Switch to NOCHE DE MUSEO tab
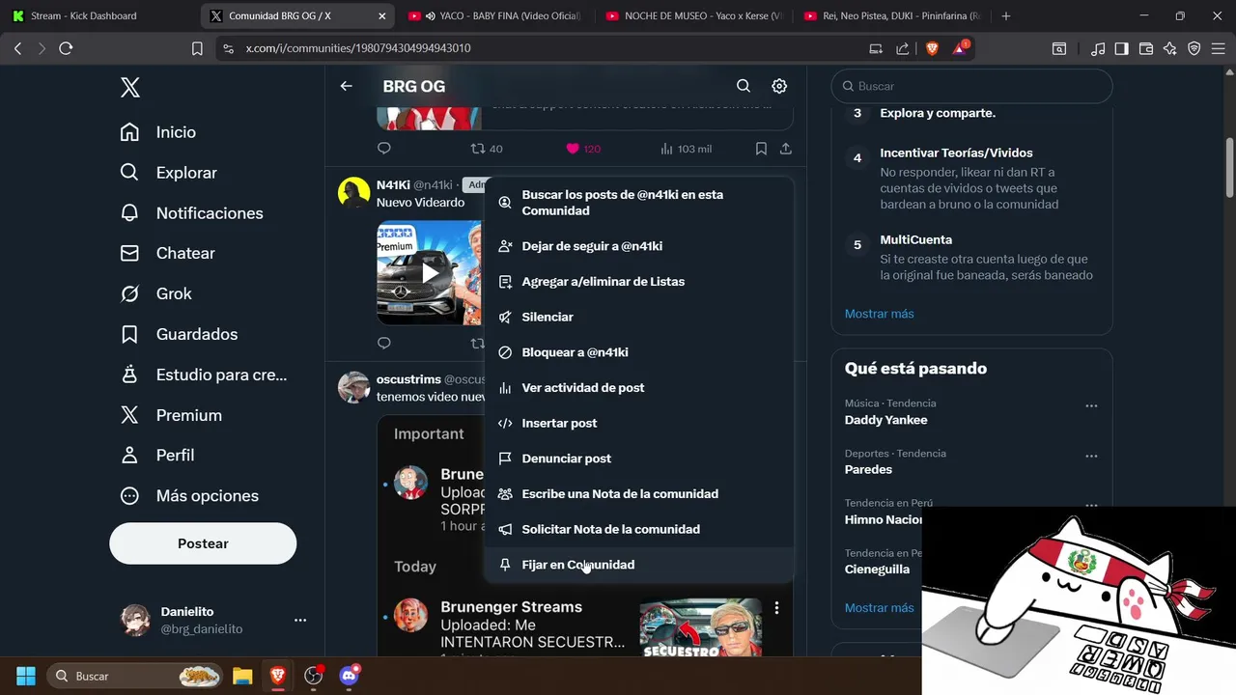Screen dimensions: 1236x695 coord(691,15)
